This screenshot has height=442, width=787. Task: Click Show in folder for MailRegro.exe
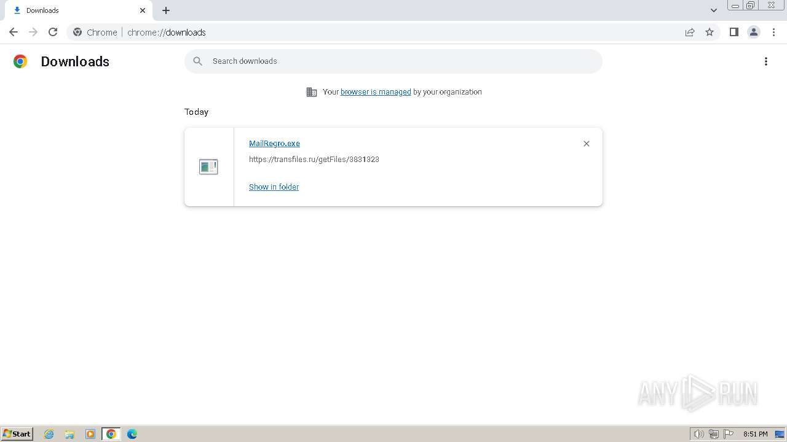point(274,187)
